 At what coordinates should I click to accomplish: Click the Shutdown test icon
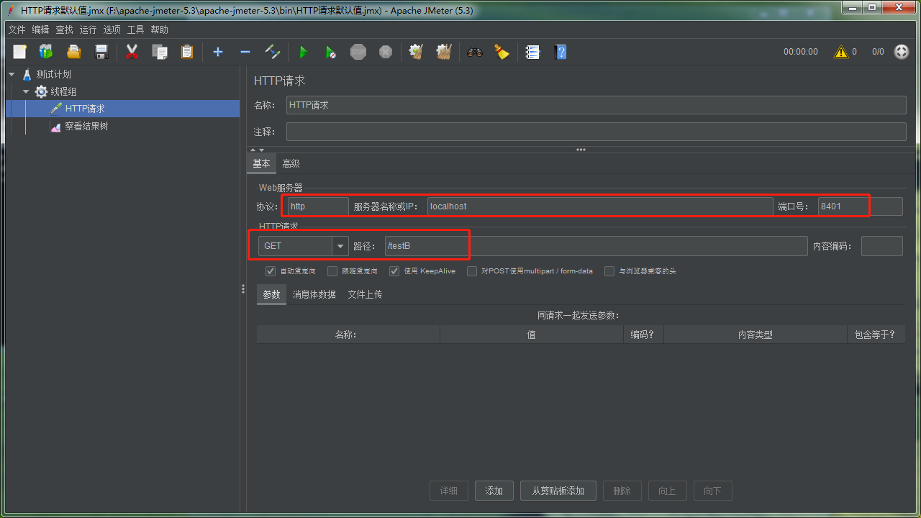(x=386, y=52)
